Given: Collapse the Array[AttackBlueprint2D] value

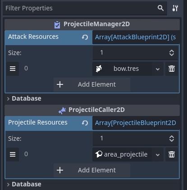Looking at the screenshot, I should tap(136, 37).
